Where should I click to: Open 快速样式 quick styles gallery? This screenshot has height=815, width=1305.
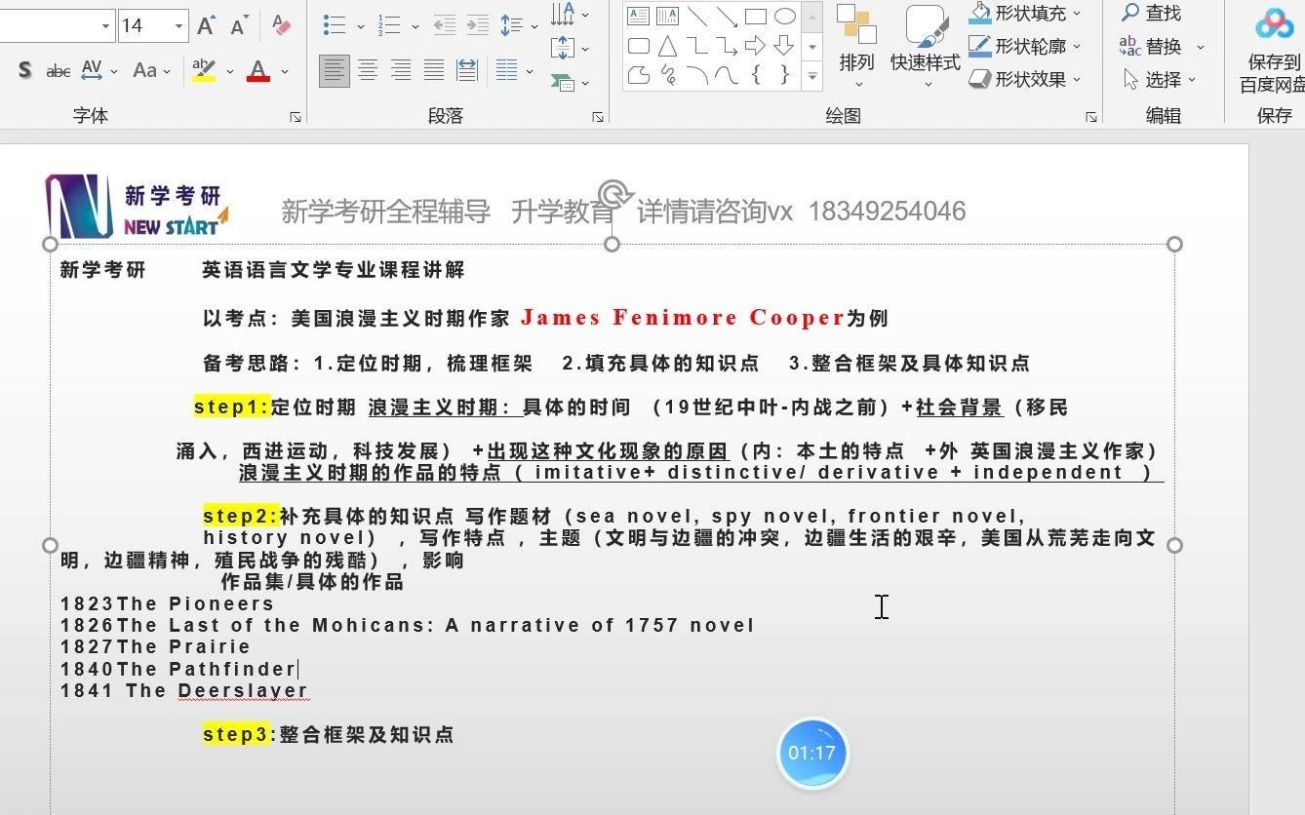point(925,47)
